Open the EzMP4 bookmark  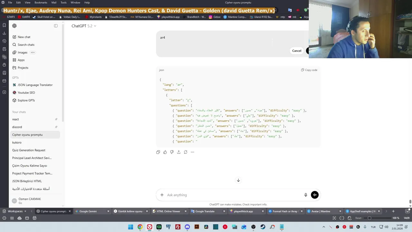point(24,17)
